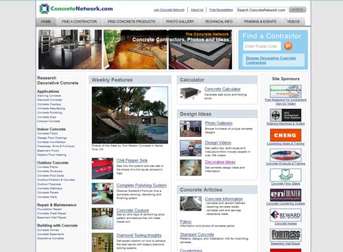343x252 pixels.
Task: Click the Enter Postal Code field
Action: (262, 46)
